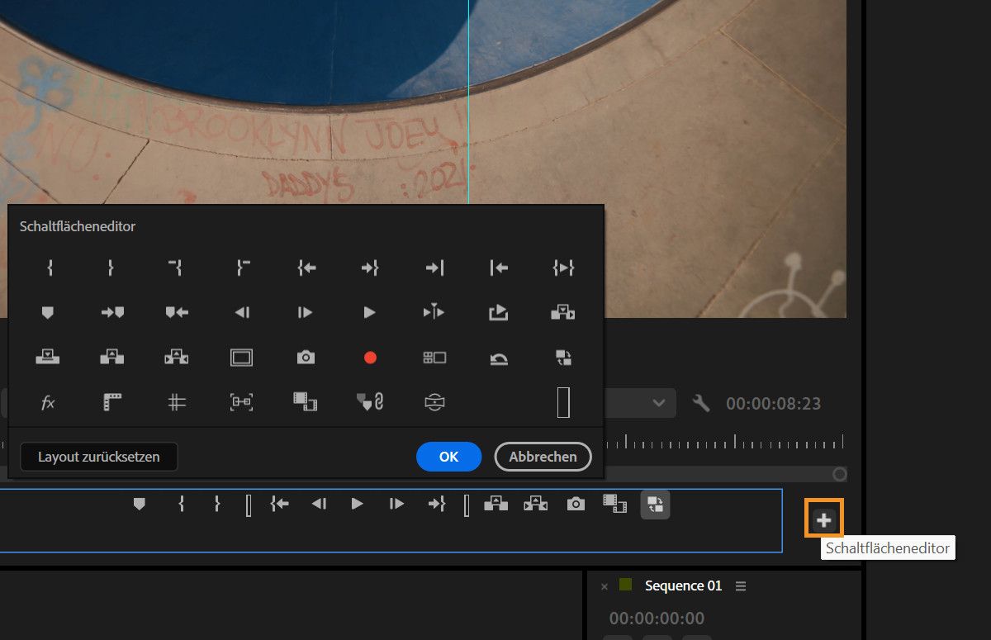This screenshot has width=991, height=640.
Task: Click Extract in monitor button bar
Action: [x=536, y=503]
